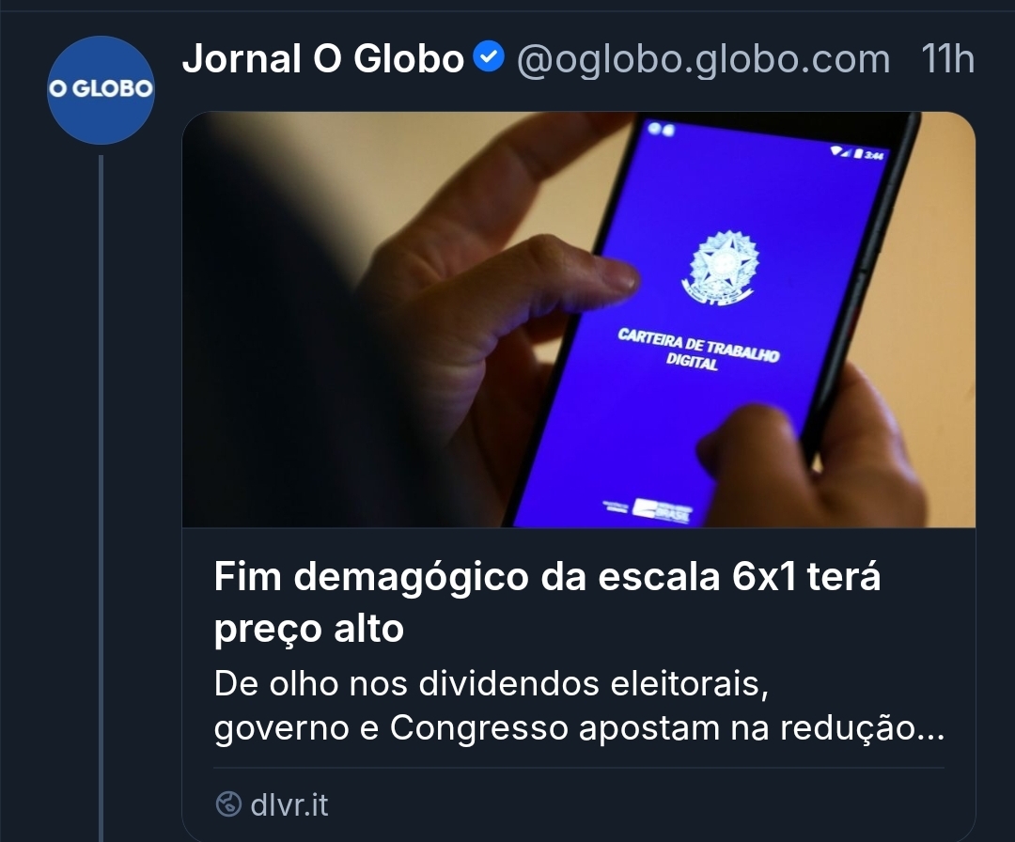The height and width of the screenshot is (842, 1015).
Task: Click the globe icon beside dlvr.it
Action: pyautogui.click(x=227, y=804)
